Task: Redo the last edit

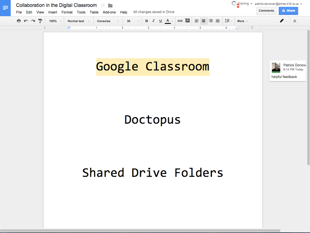Action: tap(33, 21)
